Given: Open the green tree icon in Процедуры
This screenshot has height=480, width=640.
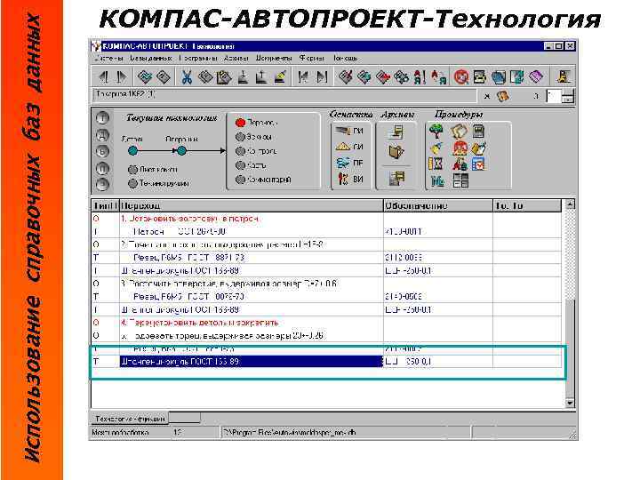Looking at the screenshot, I should tap(436, 131).
